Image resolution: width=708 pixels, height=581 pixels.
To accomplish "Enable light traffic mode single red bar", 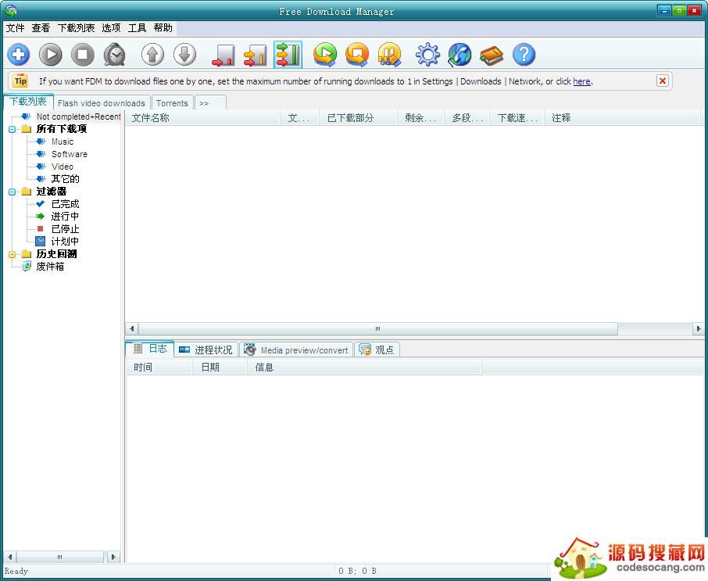I will (223, 55).
